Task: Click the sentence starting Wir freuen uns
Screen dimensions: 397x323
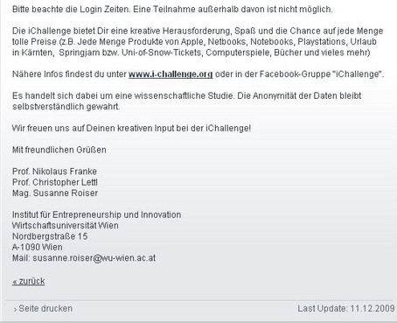Action: pyautogui.click(x=131, y=128)
